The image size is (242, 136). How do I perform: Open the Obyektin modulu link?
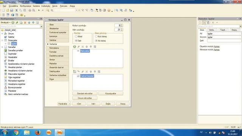216,46
